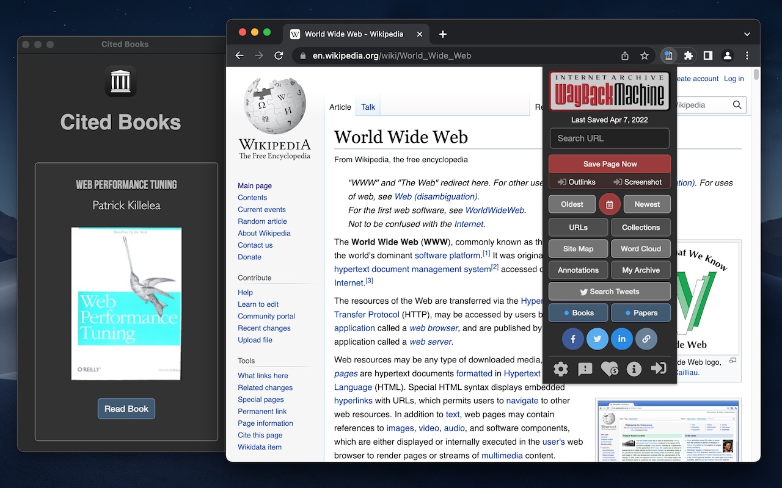Open the Chrome three-dot menu
Viewport: 782px width, 488px height.
[747, 56]
